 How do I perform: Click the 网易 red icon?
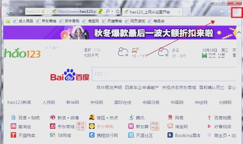(x=170, y=117)
